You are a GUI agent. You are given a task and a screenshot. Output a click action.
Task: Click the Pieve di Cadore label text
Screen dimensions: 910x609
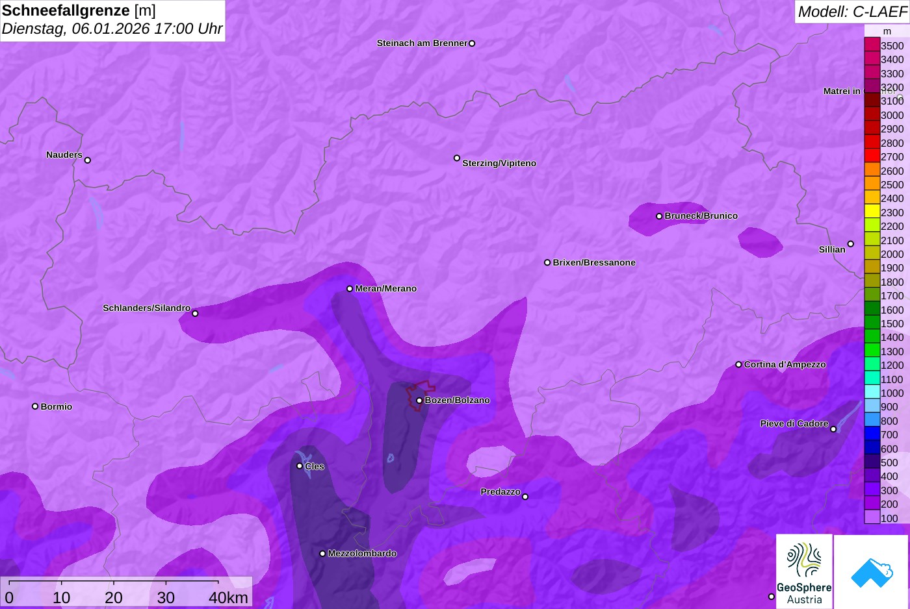coord(794,424)
